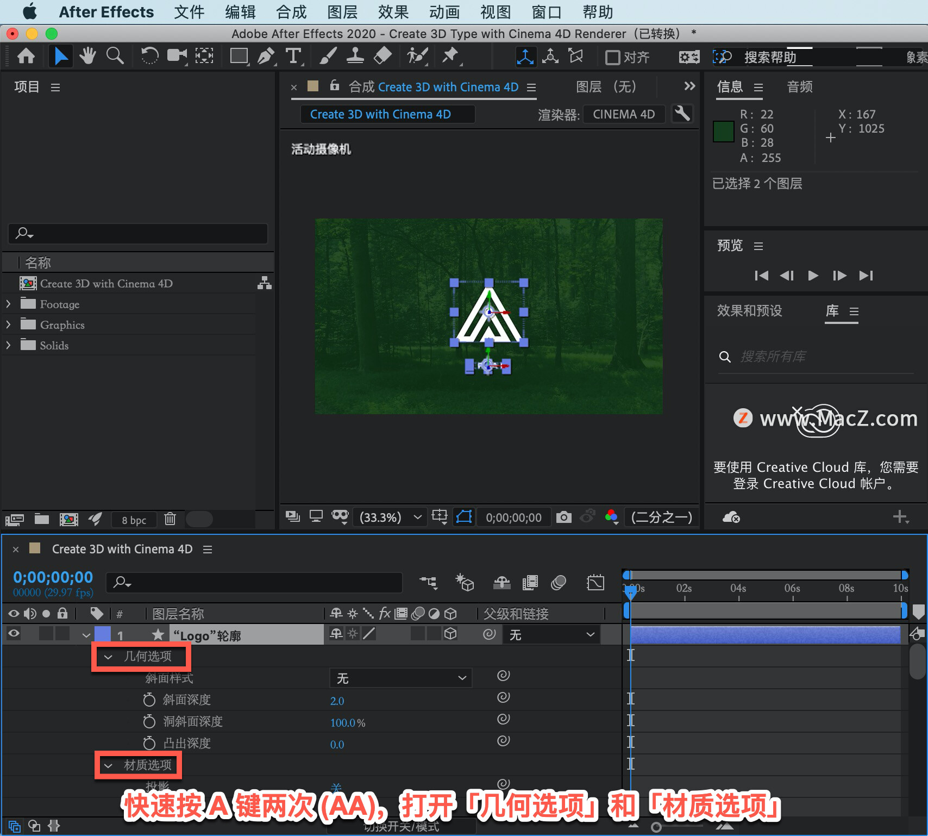Select the Zoom magnifier tool
928x836 pixels.
pos(115,56)
